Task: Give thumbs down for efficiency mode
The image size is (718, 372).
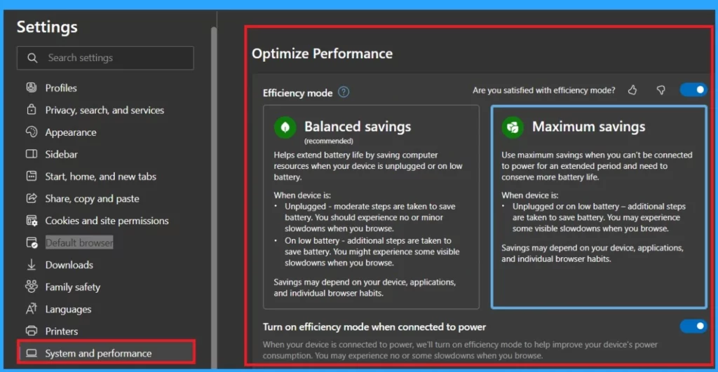Action: (x=661, y=90)
